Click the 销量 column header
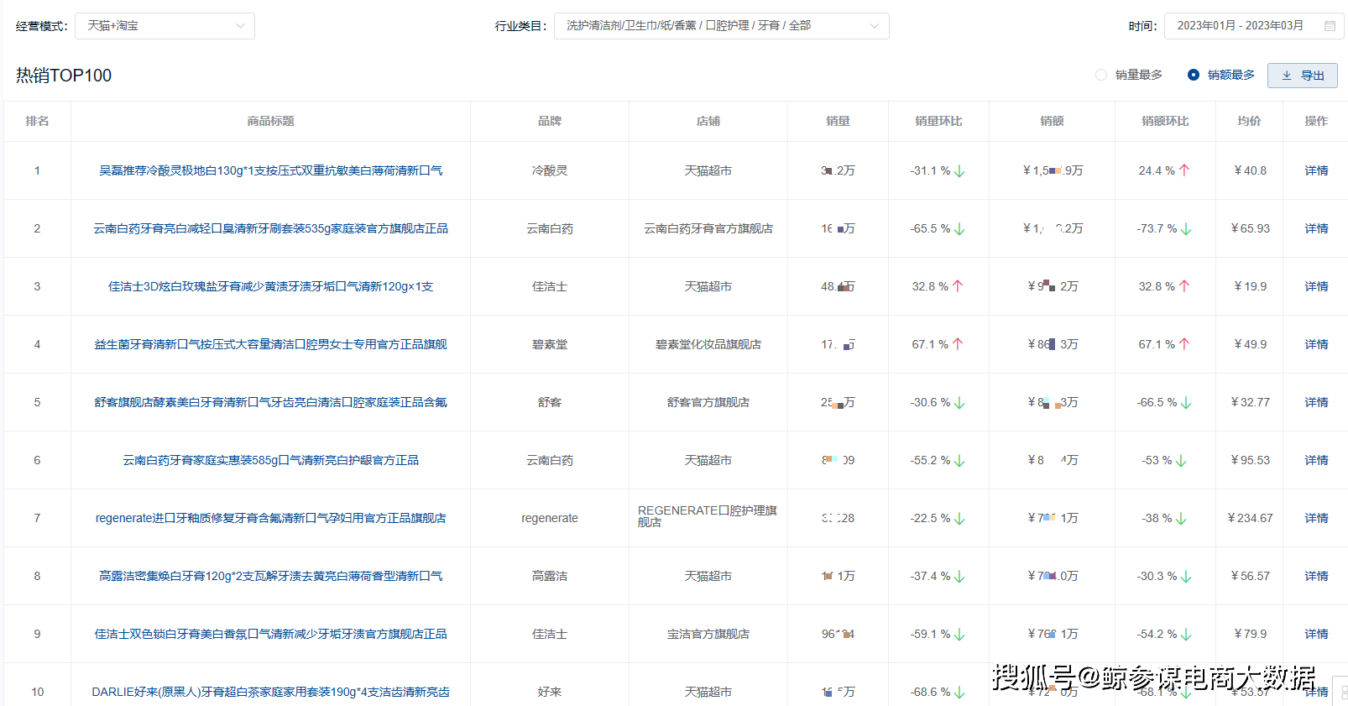The image size is (1348, 706). [838, 121]
